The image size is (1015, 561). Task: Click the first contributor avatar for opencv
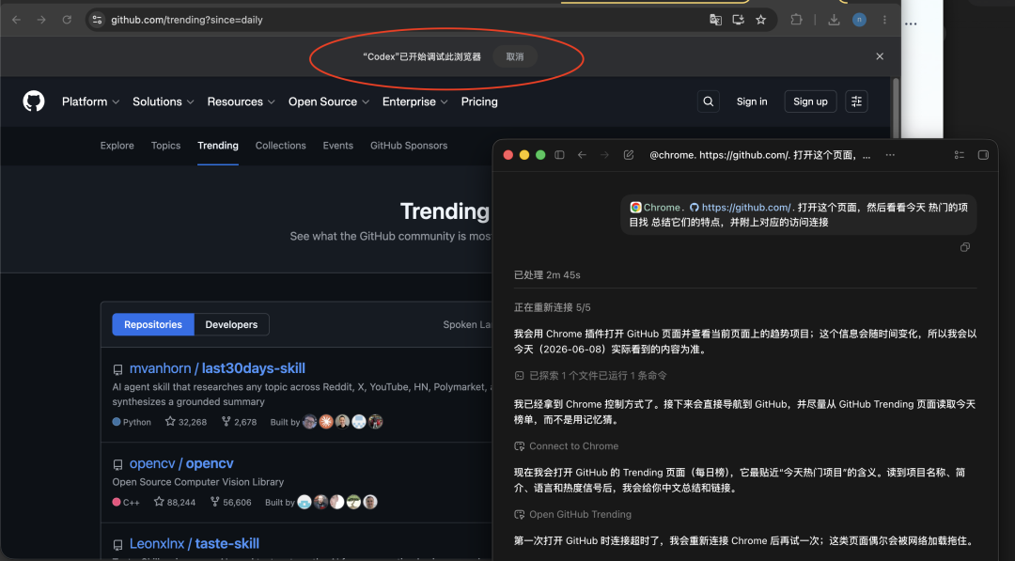point(304,502)
